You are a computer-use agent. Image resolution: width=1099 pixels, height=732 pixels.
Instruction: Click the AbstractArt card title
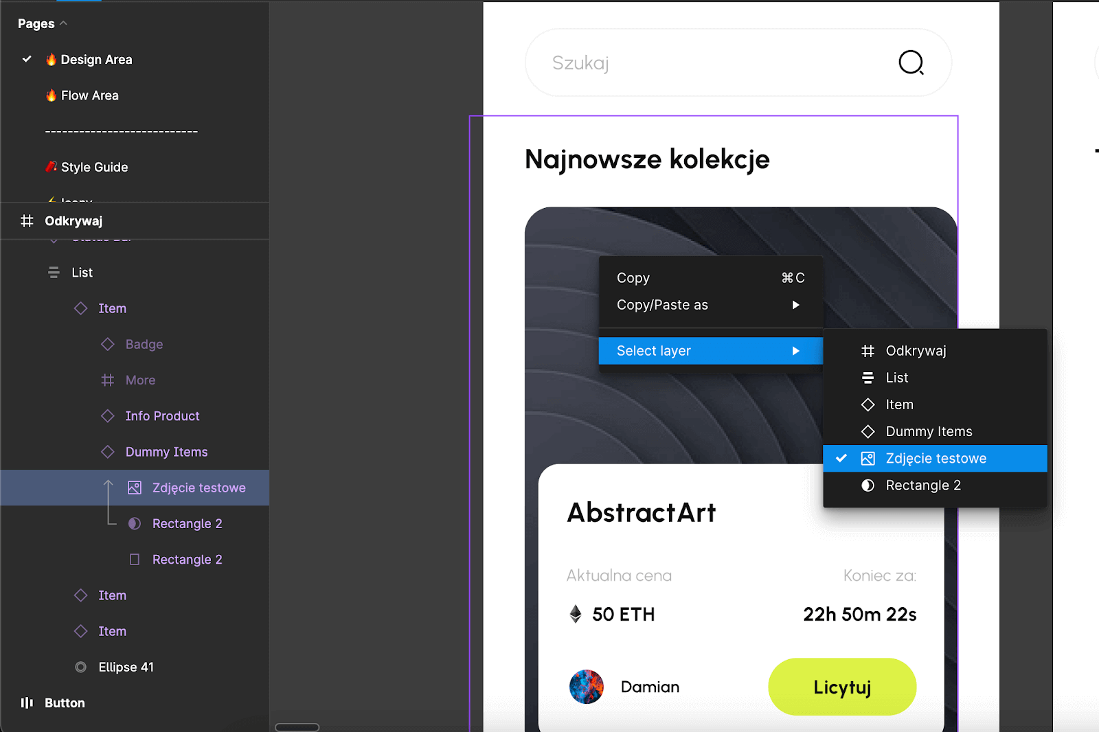(642, 512)
